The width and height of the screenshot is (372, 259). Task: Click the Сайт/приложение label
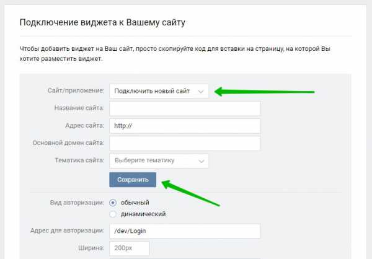click(76, 90)
